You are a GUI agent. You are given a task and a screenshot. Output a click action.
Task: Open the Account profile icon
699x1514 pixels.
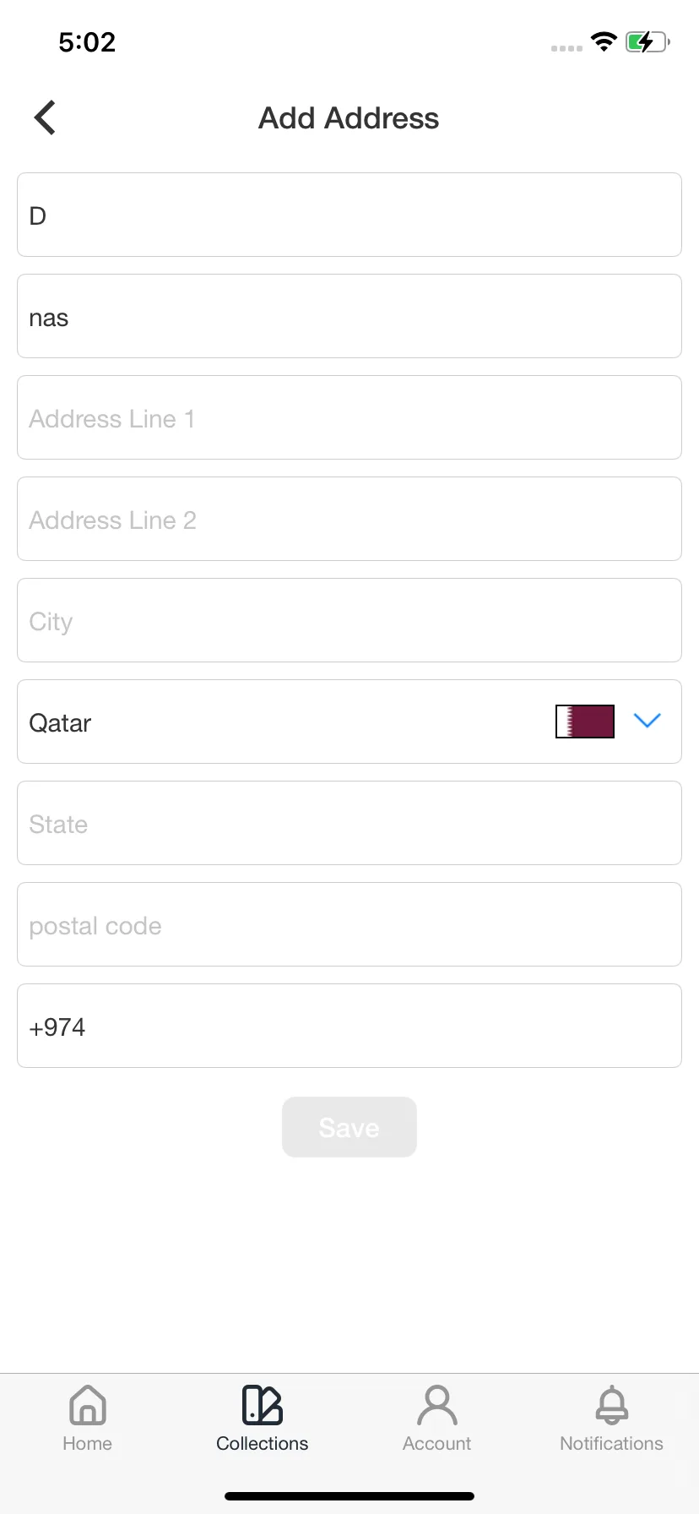click(437, 1405)
